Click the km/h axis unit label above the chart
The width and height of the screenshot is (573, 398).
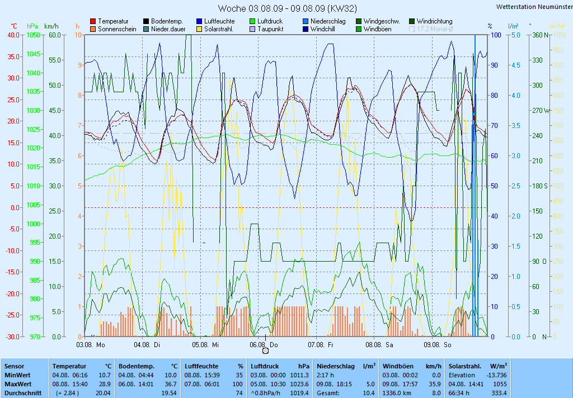pyautogui.click(x=51, y=26)
